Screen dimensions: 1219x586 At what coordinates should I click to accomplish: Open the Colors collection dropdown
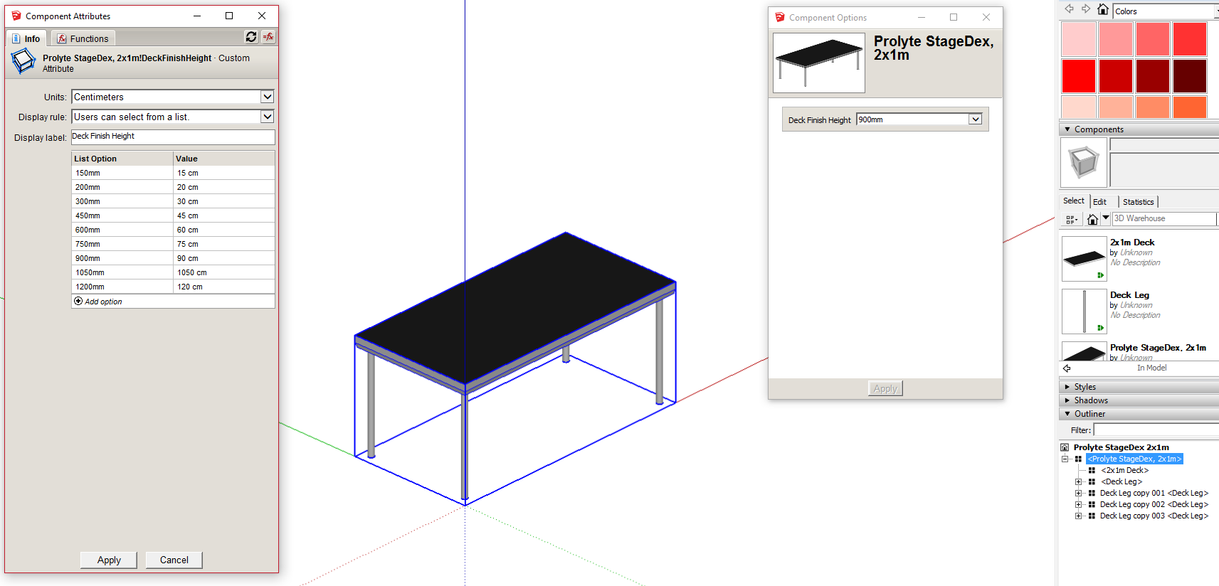pyautogui.click(x=1216, y=11)
